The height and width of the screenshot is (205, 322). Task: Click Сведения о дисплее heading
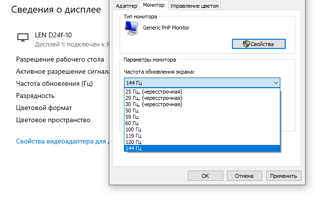tap(56, 10)
